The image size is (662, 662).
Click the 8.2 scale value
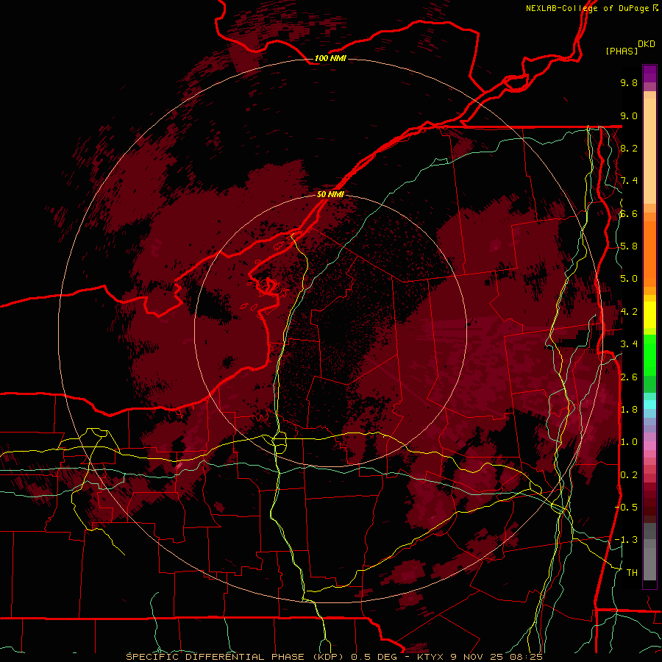[x=629, y=148]
